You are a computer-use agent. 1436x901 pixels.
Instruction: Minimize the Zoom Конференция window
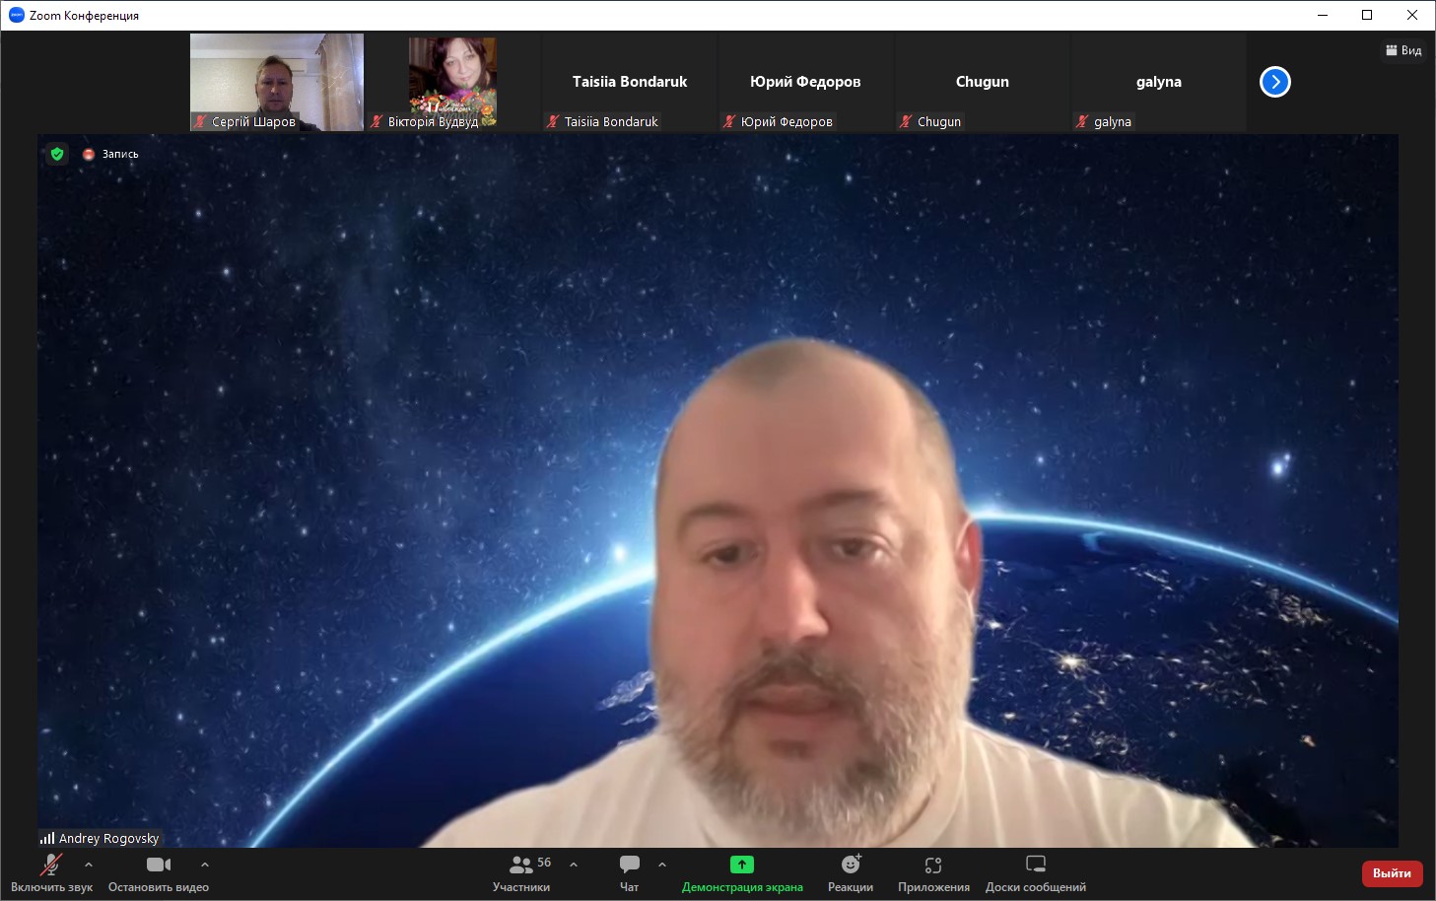click(x=1323, y=15)
